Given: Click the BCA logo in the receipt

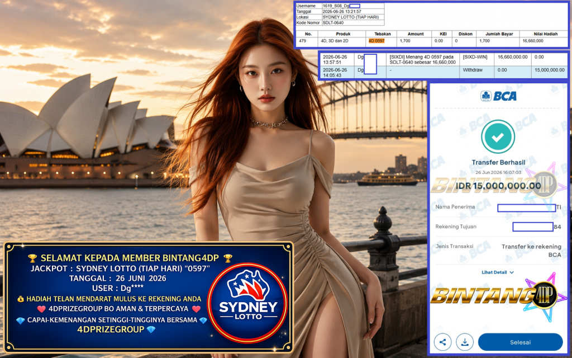Looking at the screenshot, I should pyautogui.click(x=498, y=96).
